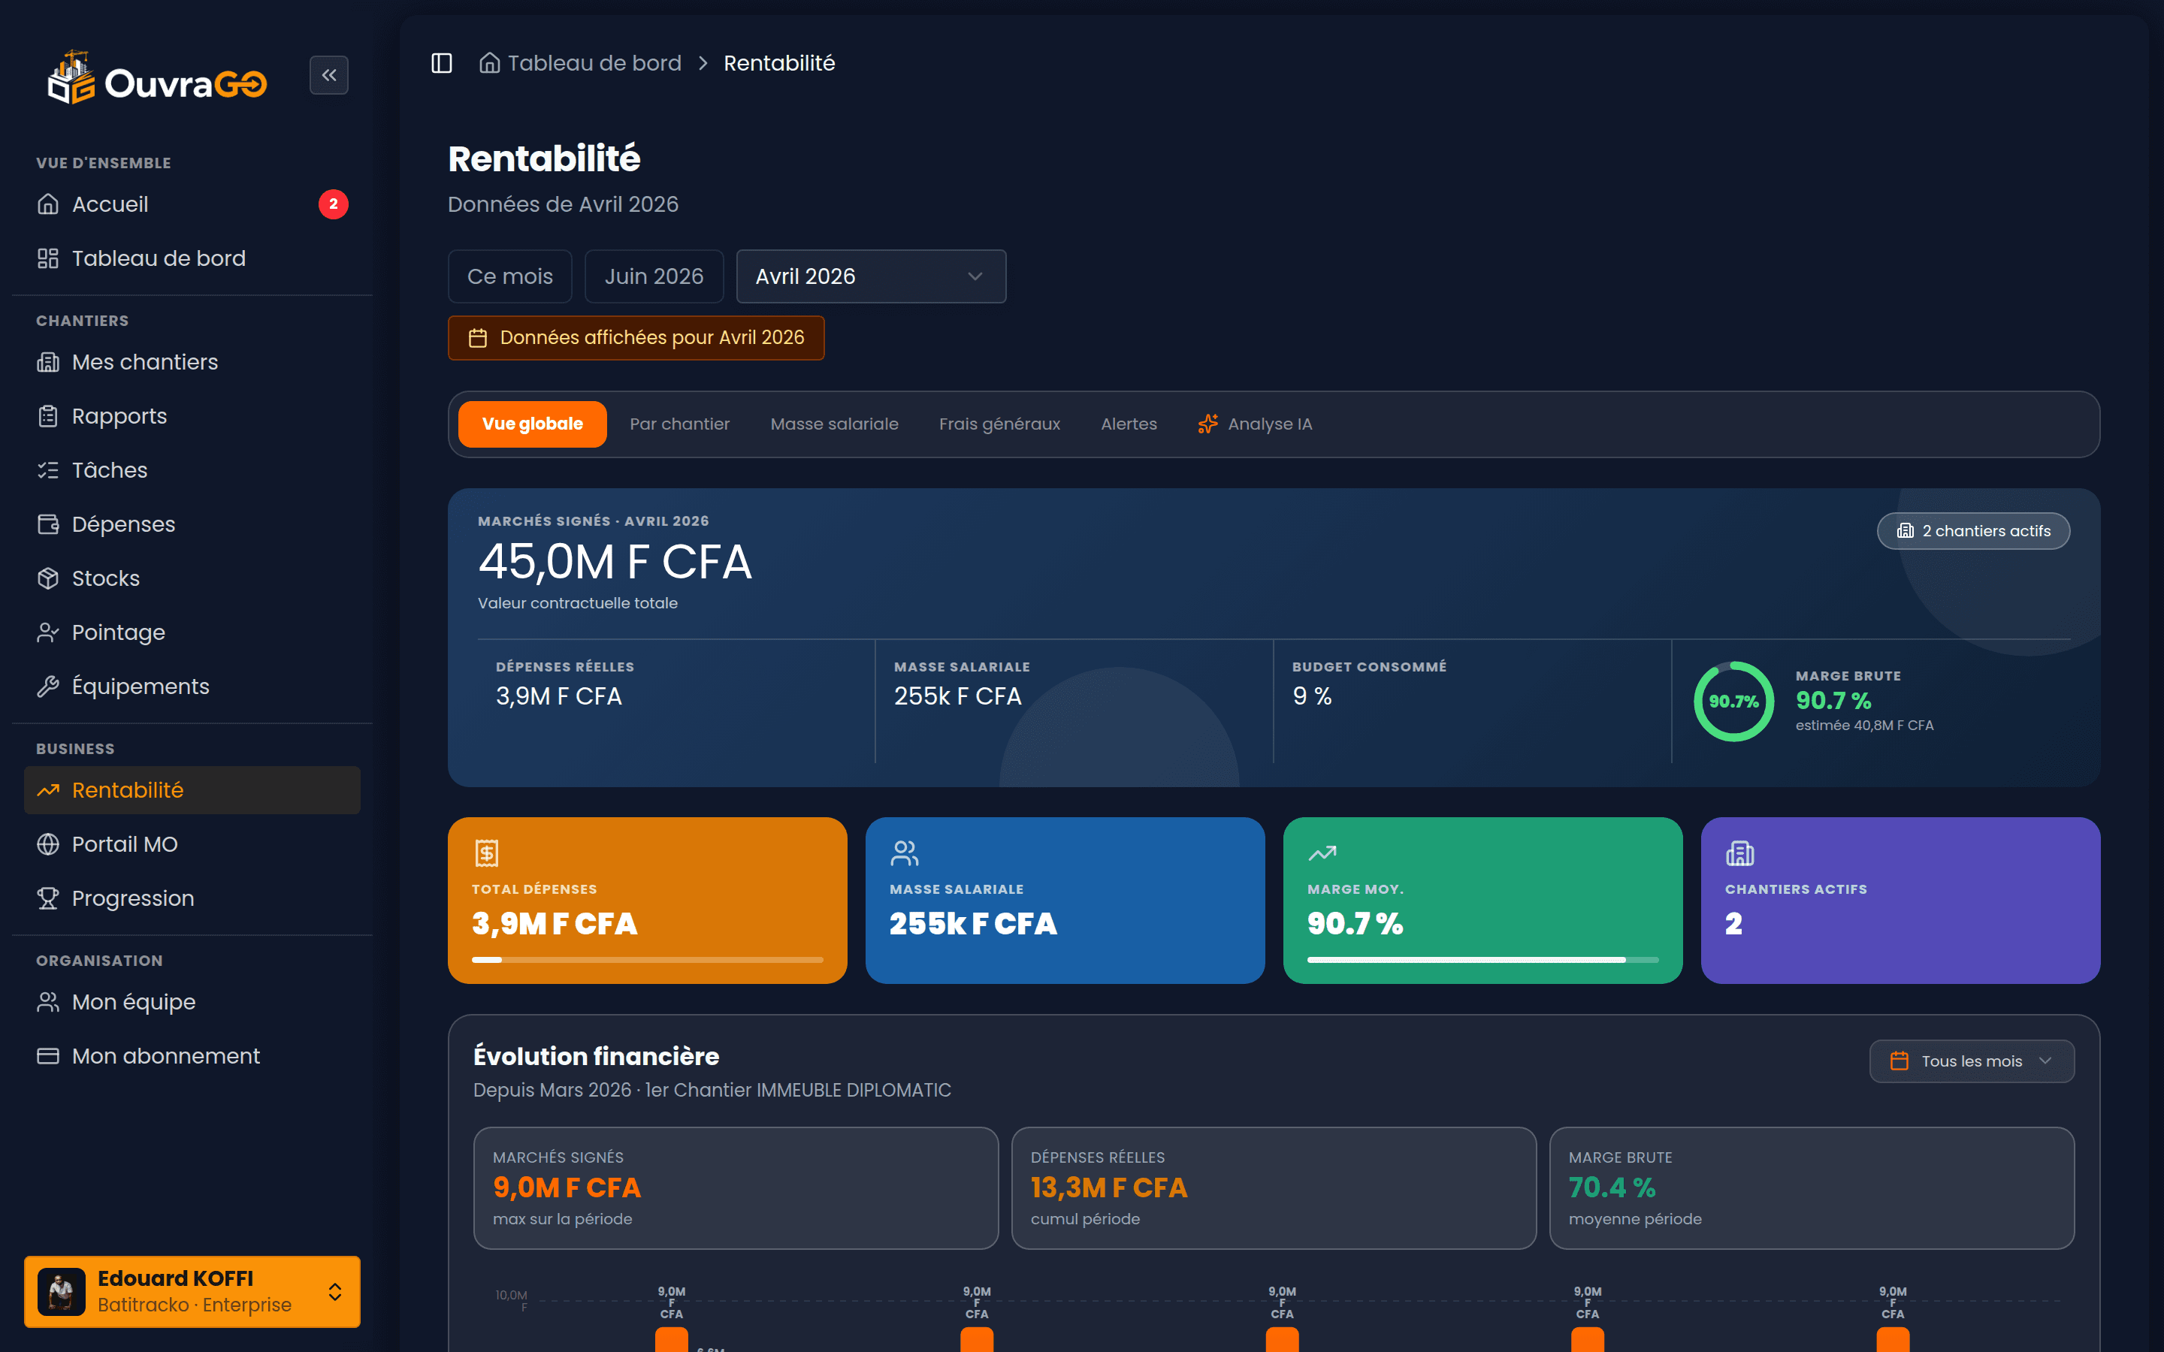
Task: Open Mon abonnement from sidebar
Action: tap(192, 1056)
